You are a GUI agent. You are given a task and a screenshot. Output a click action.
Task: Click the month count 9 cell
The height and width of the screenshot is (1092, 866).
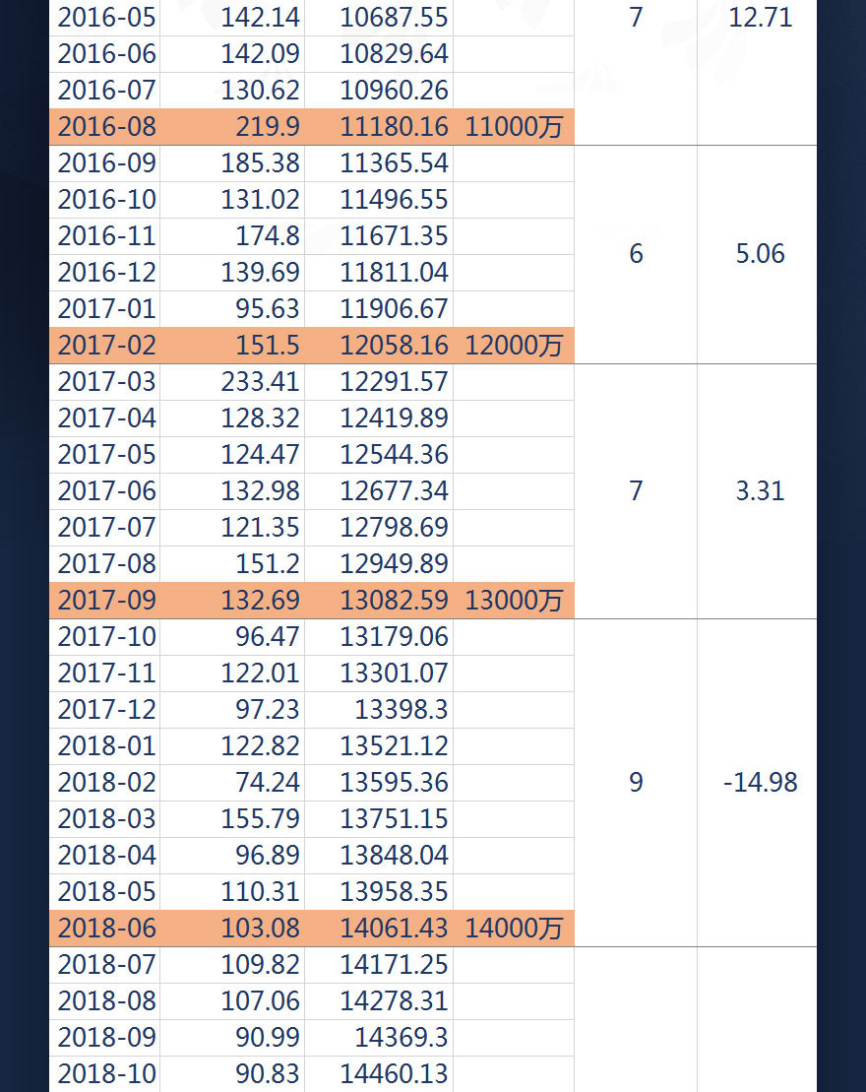click(636, 783)
